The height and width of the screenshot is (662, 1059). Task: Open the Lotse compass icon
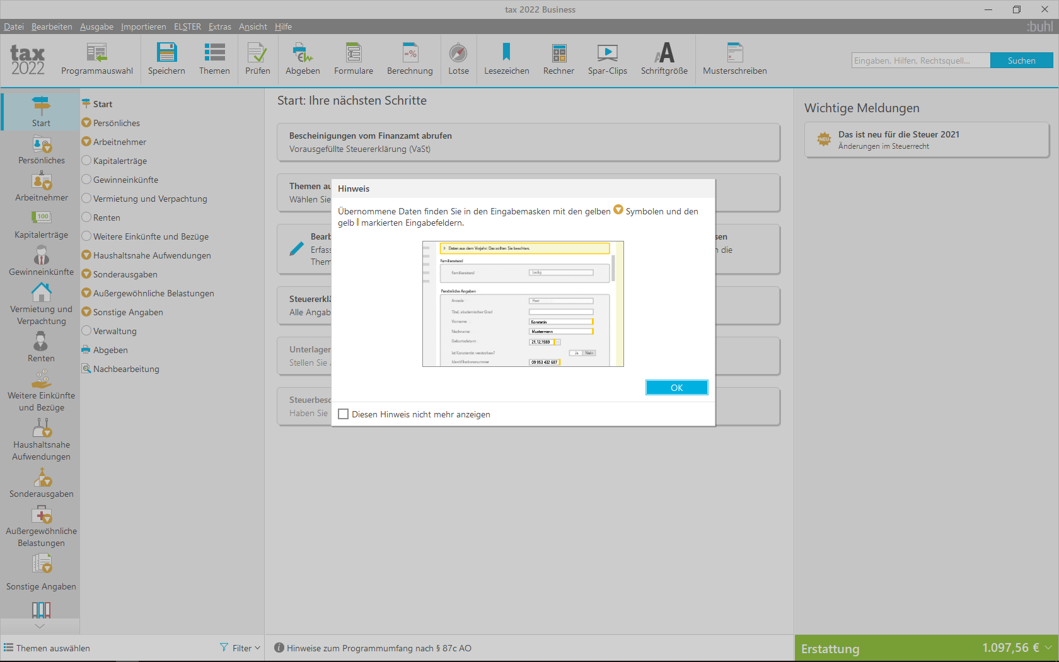pyautogui.click(x=458, y=53)
